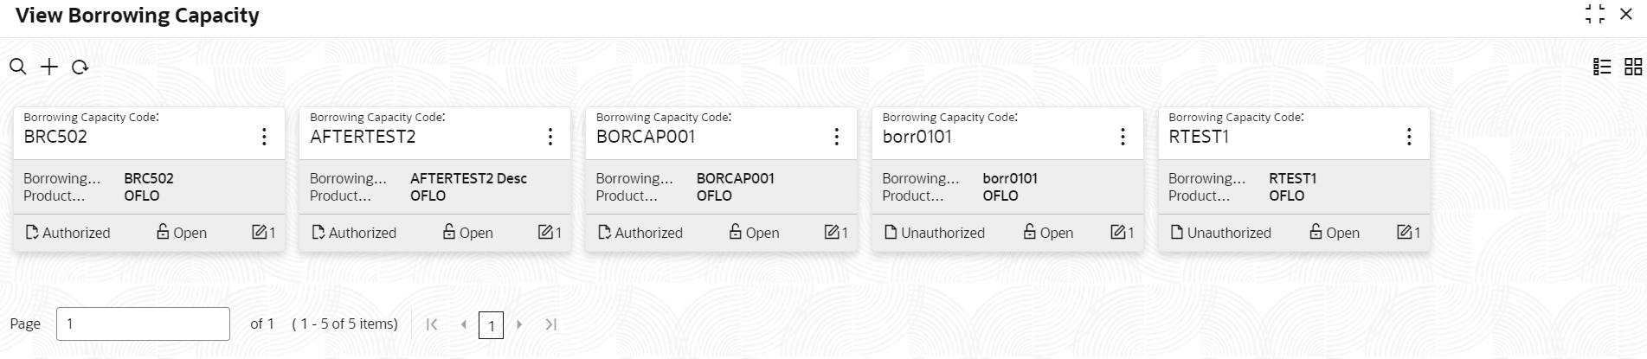This screenshot has width=1647, height=359.
Task: Open the search magnifier icon
Action: point(17,67)
